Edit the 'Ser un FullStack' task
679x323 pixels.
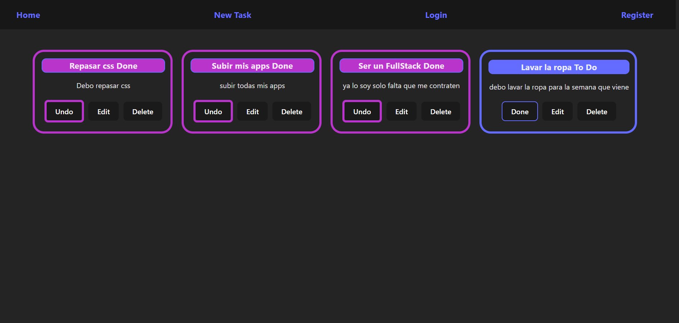[401, 111]
